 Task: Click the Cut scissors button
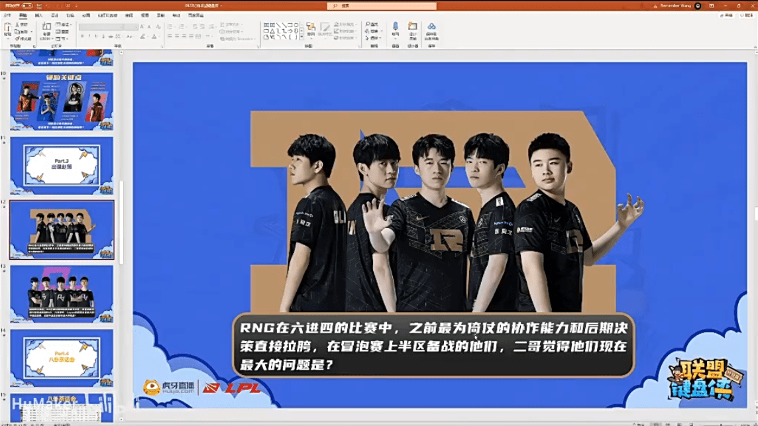point(21,25)
